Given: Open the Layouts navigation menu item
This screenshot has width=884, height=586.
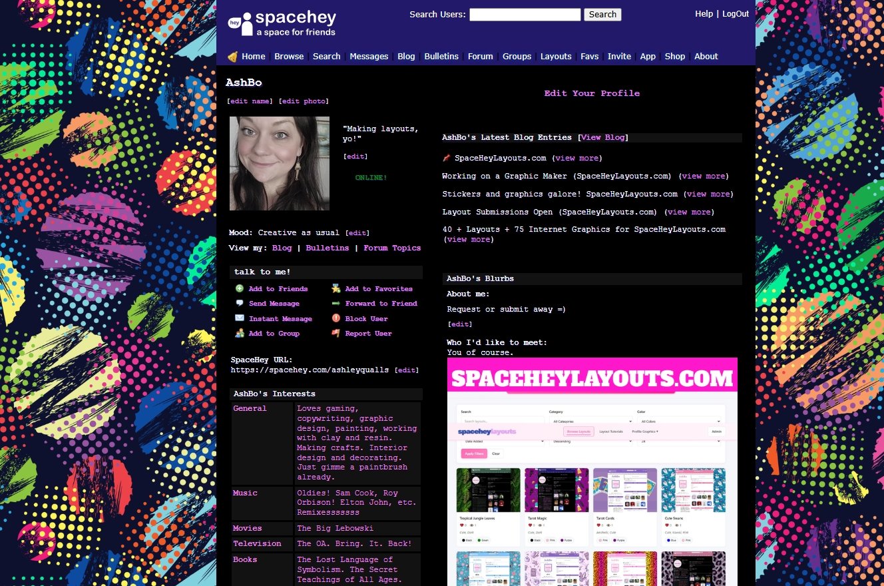Looking at the screenshot, I should point(556,57).
